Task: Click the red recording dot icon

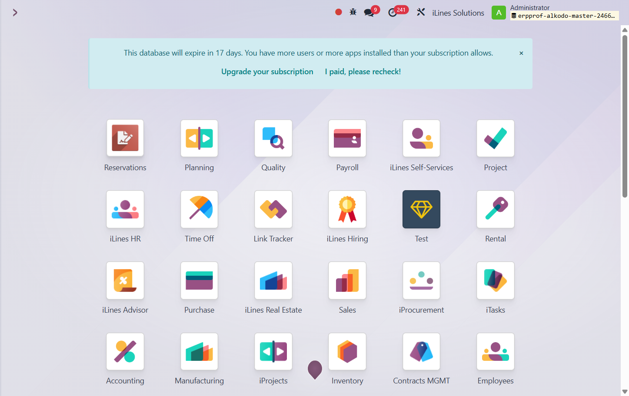Action: pyautogui.click(x=339, y=12)
